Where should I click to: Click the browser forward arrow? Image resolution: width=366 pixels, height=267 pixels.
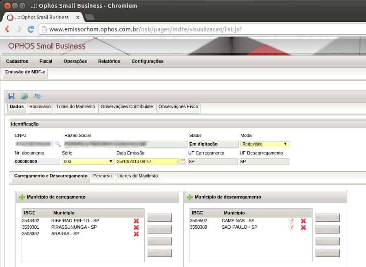(x=19, y=29)
